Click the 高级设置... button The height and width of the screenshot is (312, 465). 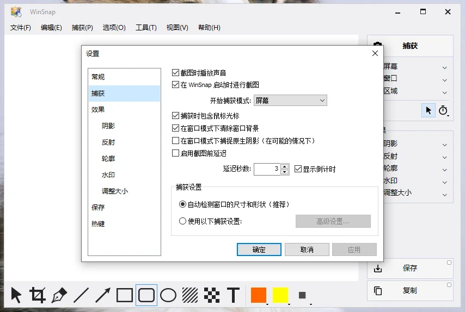[333, 221]
